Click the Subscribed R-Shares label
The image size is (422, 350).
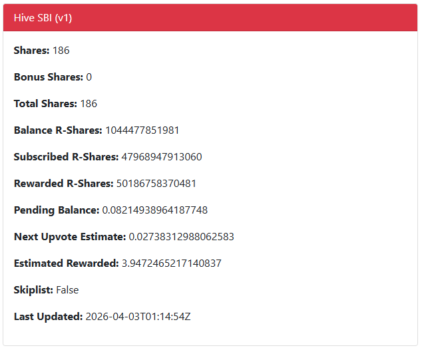point(66,157)
